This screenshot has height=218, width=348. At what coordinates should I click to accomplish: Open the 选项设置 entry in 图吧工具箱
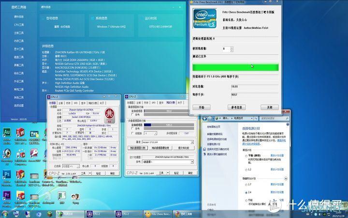(19, 106)
